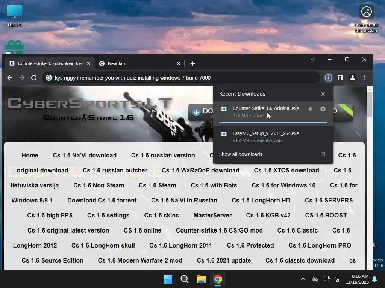
Task: Open Cs 1.6 high FPS link
Action: 50,215
